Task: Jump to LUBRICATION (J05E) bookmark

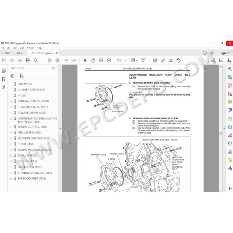Action: point(30,167)
